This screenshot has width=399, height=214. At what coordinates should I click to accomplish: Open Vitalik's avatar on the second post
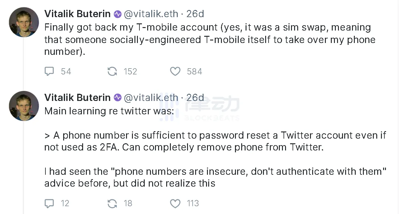pyautogui.click(x=24, y=106)
